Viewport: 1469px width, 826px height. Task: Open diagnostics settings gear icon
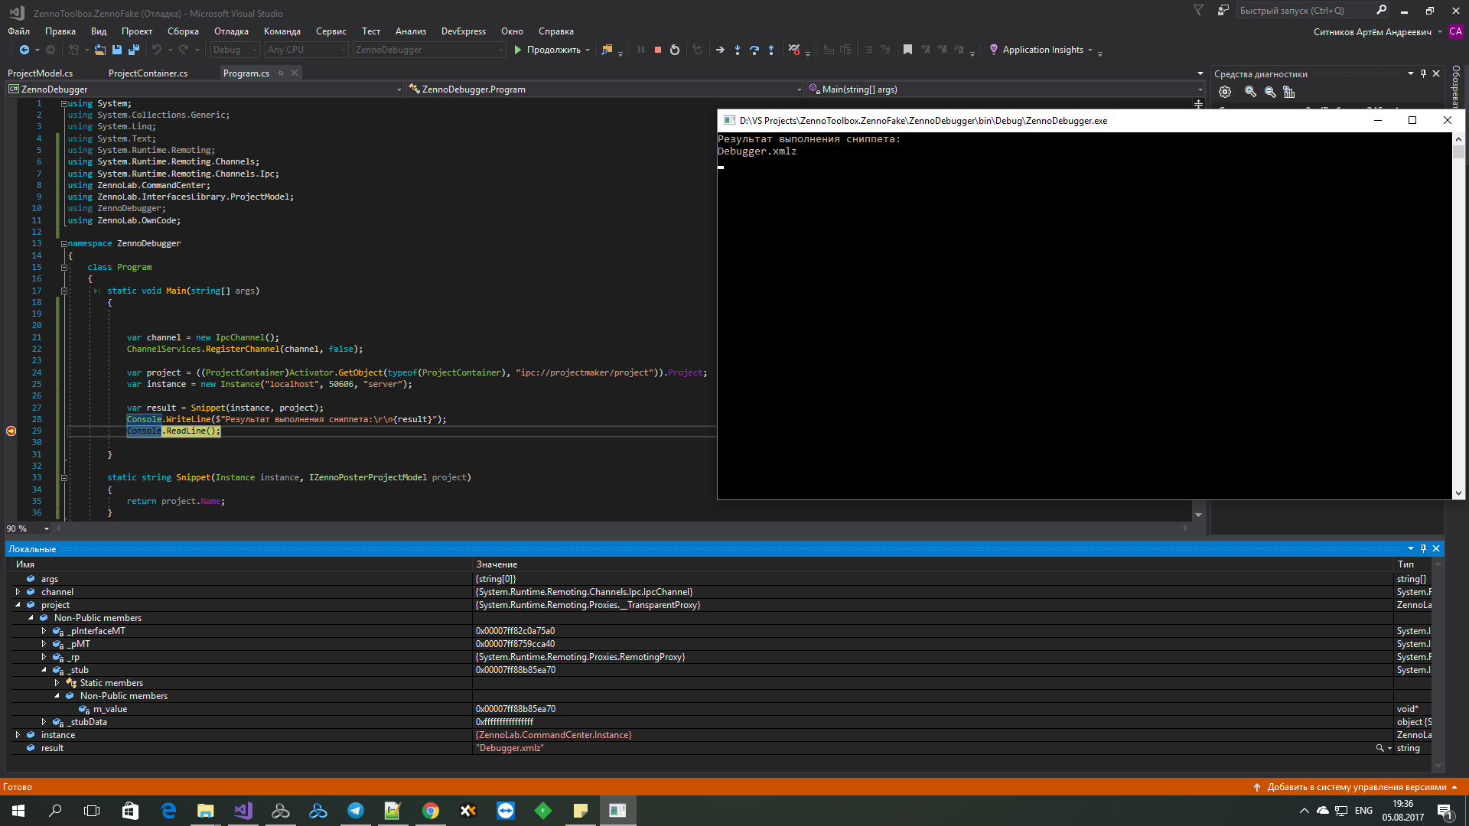1225,92
